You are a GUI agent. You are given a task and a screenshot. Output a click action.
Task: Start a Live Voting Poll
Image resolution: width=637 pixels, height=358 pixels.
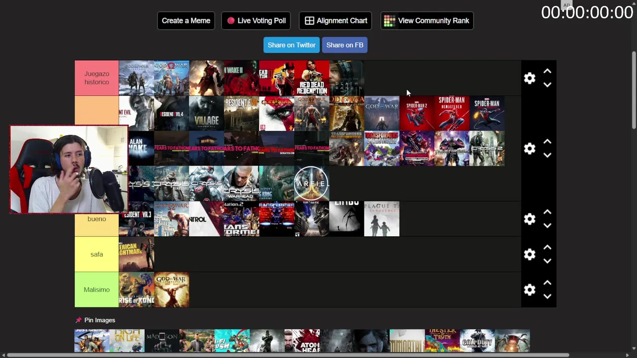(x=256, y=21)
